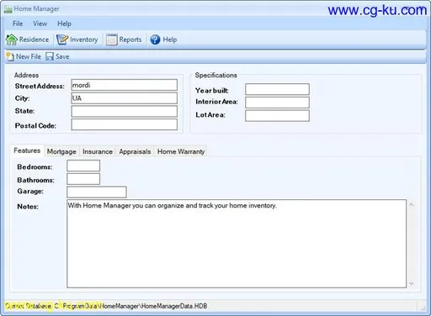Click into the State input field

point(125,111)
